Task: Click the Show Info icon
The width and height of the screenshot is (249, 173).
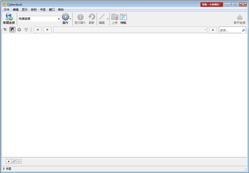Action: click(x=80, y=17)
